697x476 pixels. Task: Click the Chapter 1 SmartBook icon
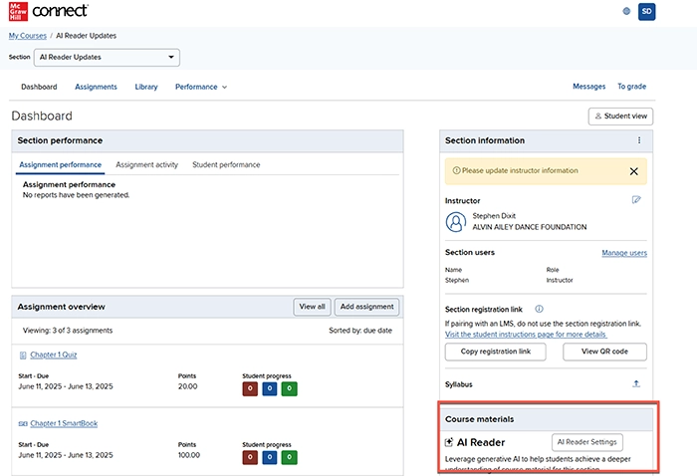[x=23, y=423]
